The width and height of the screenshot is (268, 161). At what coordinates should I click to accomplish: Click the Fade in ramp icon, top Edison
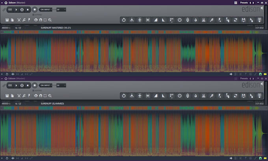pyautogui.click(x=156, y=20)
